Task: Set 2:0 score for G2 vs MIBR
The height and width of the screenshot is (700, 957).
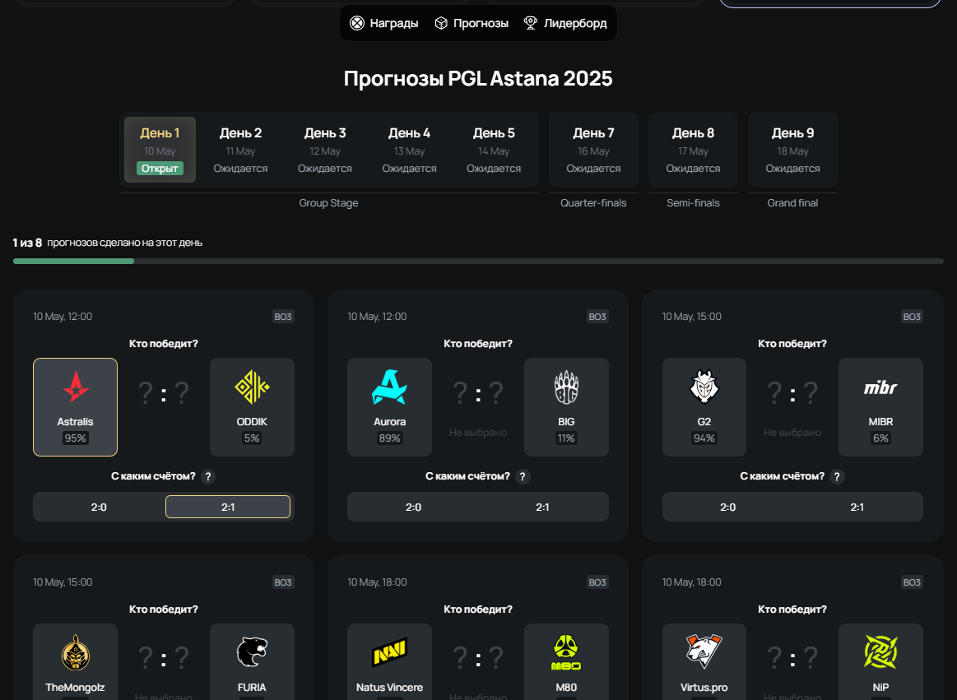Action: pyautogui.click(x=727, y=508)
